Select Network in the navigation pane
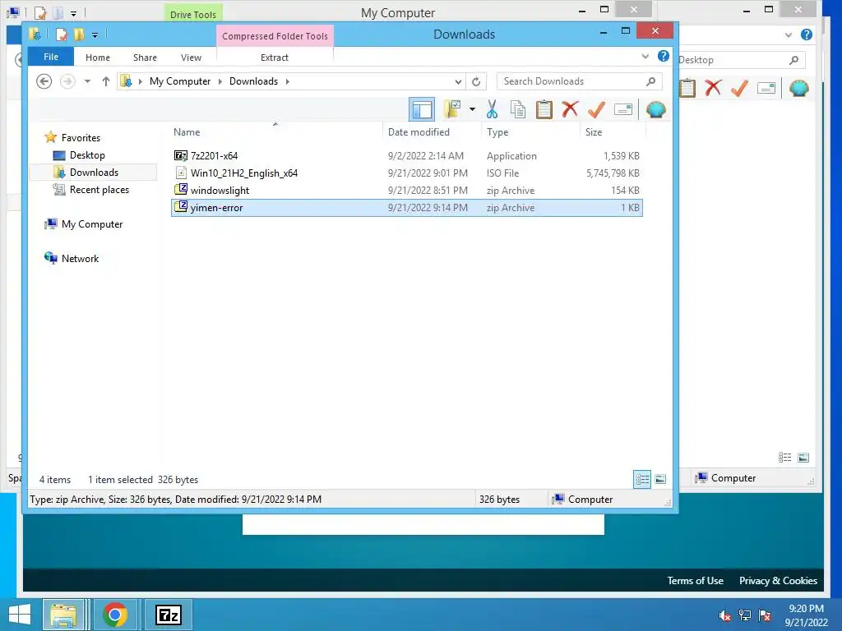 pyautogui.click(x=80, y=259)
